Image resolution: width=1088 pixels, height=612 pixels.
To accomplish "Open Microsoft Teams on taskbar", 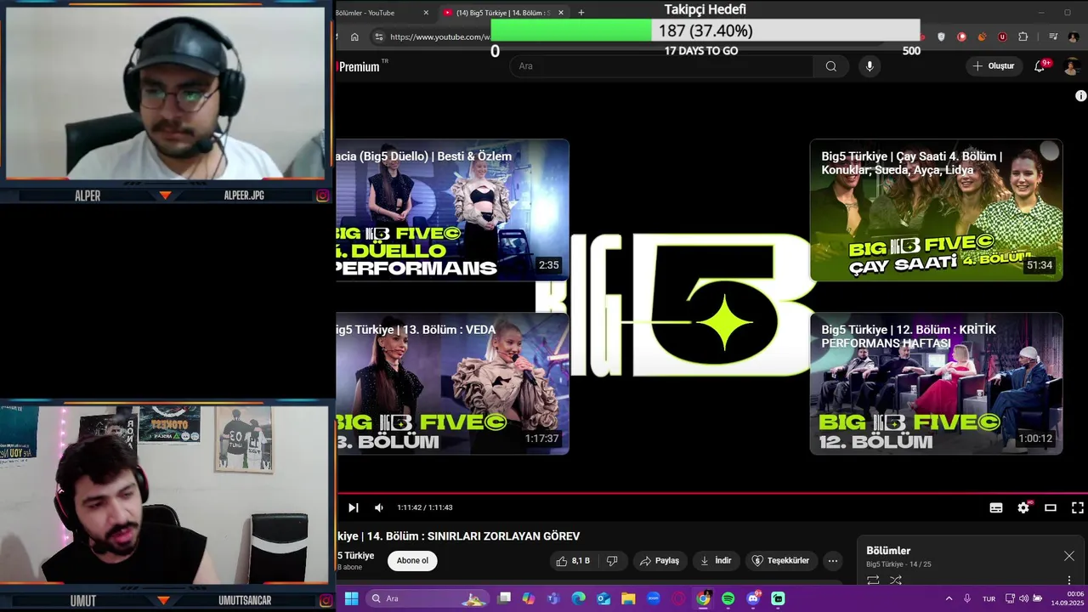I will pos(554,598).
